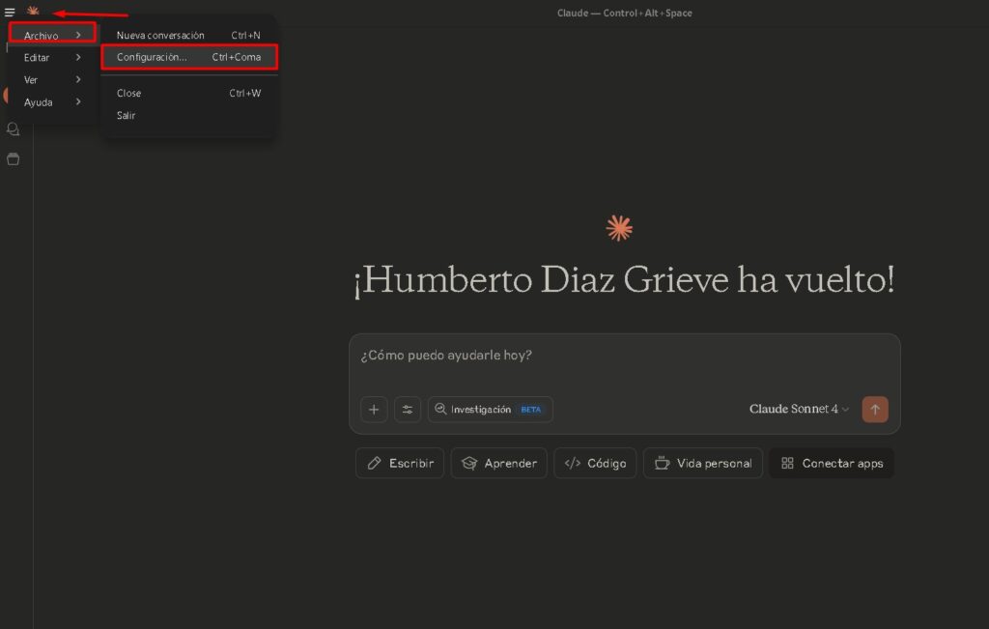
Task: Open the projects box icon in sidebar
Action: 14,158
